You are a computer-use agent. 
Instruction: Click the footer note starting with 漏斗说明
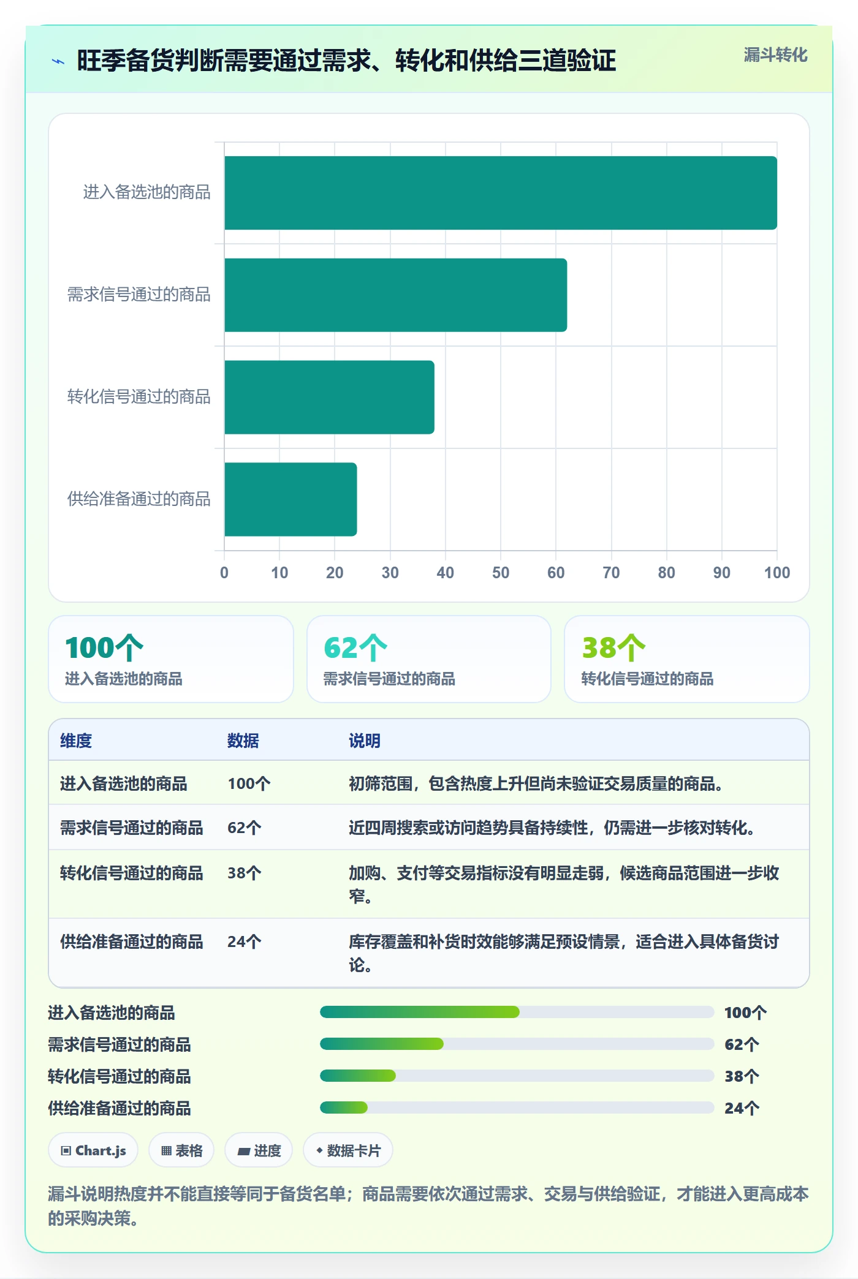pos(428,1205)
